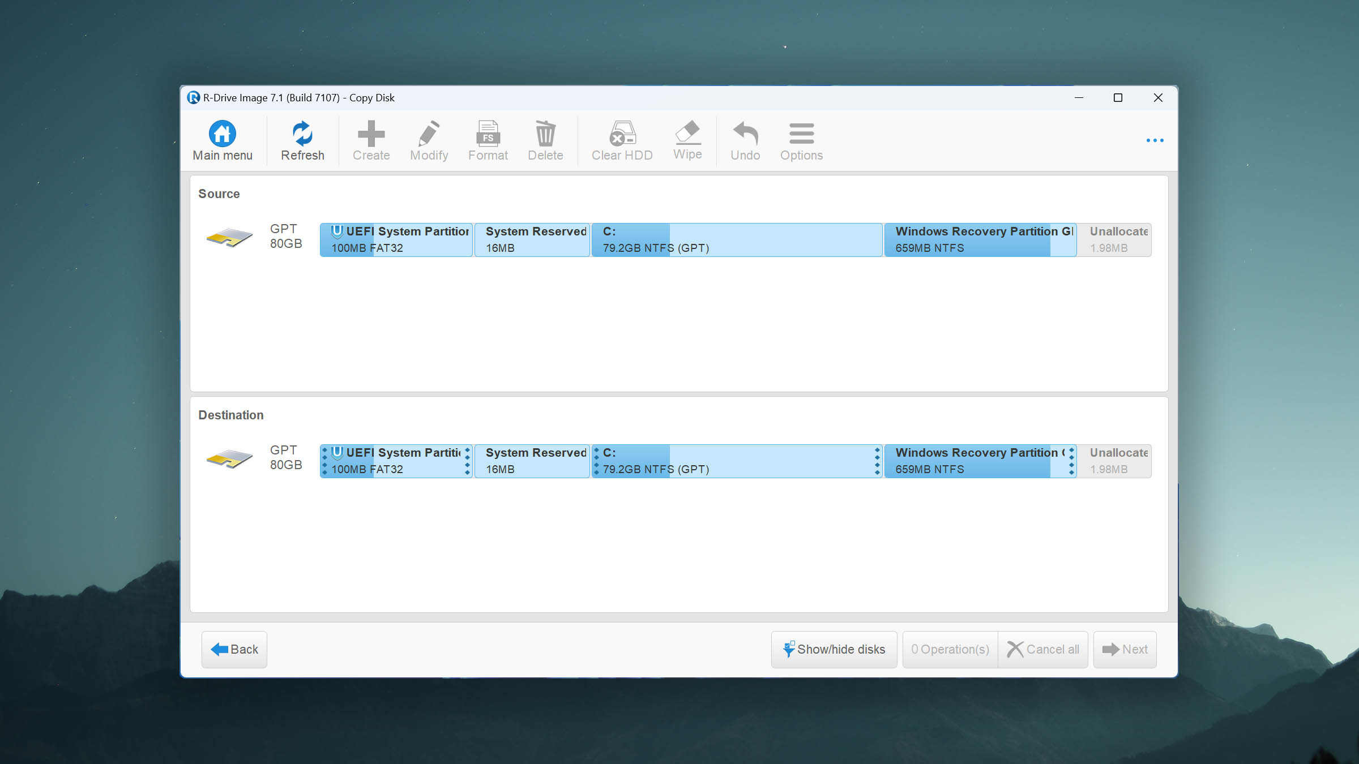Screen dimensions: 1359x764
Task: Select Destination UEFI System Partition
Action: [x=396, y=461]
